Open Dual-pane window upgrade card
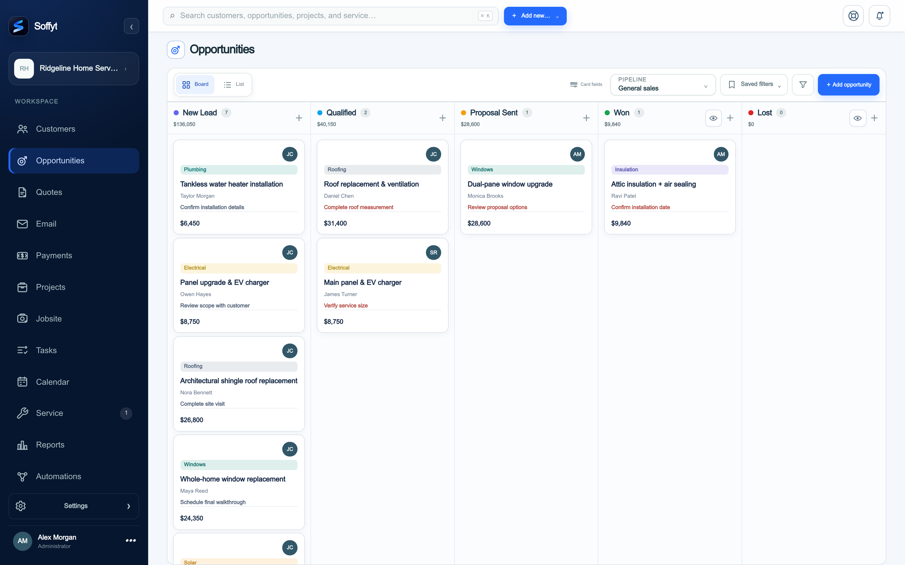 [526, 187]
